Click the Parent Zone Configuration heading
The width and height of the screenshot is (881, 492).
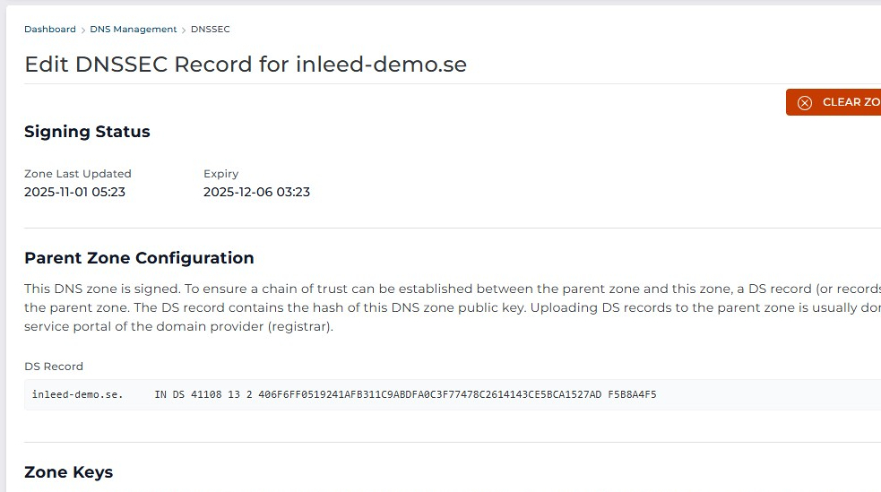[x=139, y=258]
